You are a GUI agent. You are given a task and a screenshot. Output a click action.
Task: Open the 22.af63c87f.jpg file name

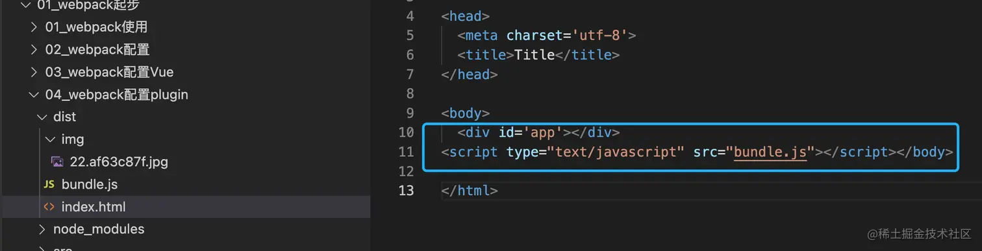pos(120,162)
